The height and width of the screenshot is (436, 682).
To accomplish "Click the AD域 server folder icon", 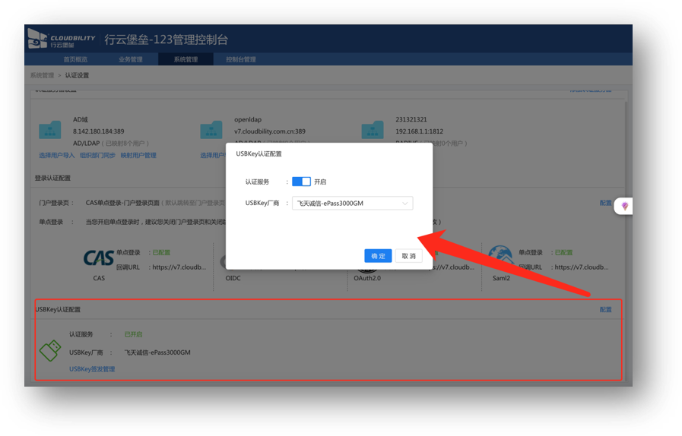I will pyautogui.click(x=50, y=130).
